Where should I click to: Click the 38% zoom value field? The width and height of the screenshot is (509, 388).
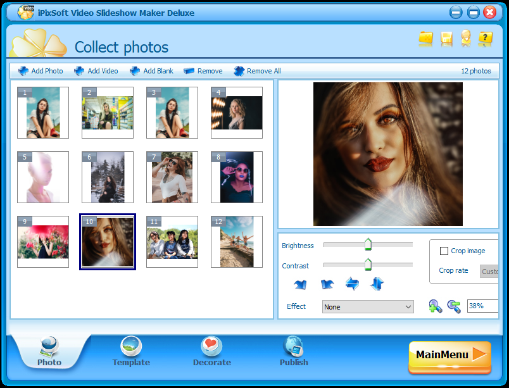coord(482,306)
